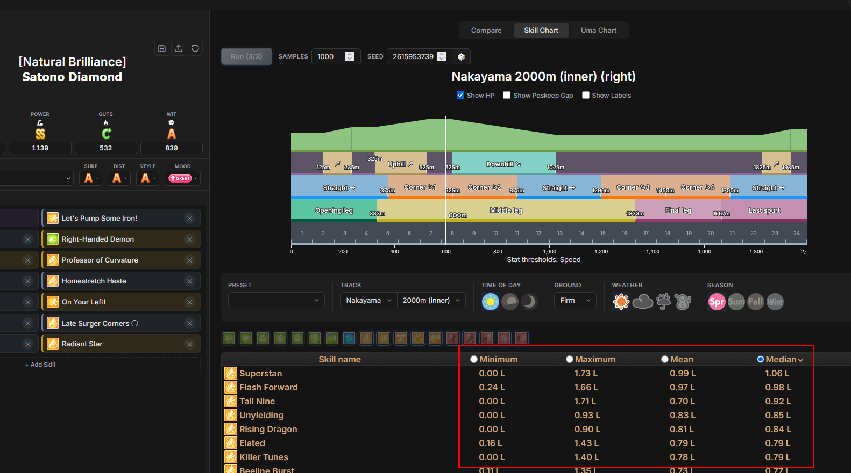
Task: Choose the evening time-of-day icon
Action: (510, 302)
